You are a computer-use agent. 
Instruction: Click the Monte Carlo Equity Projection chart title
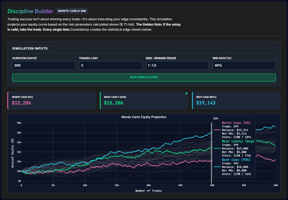click(144, 117)
